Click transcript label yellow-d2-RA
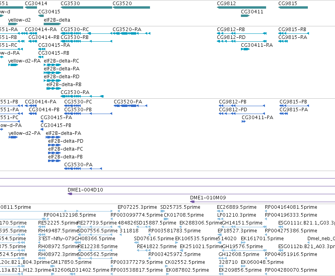Image resolution: width=335 pixels, height=276 pixels. pos(24,61)
